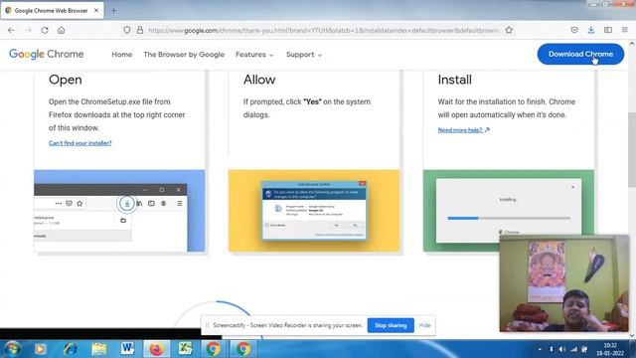This screenshot has height=358, width=636.
Task: Open Can't find your installer link
Action: coord(79,143)
